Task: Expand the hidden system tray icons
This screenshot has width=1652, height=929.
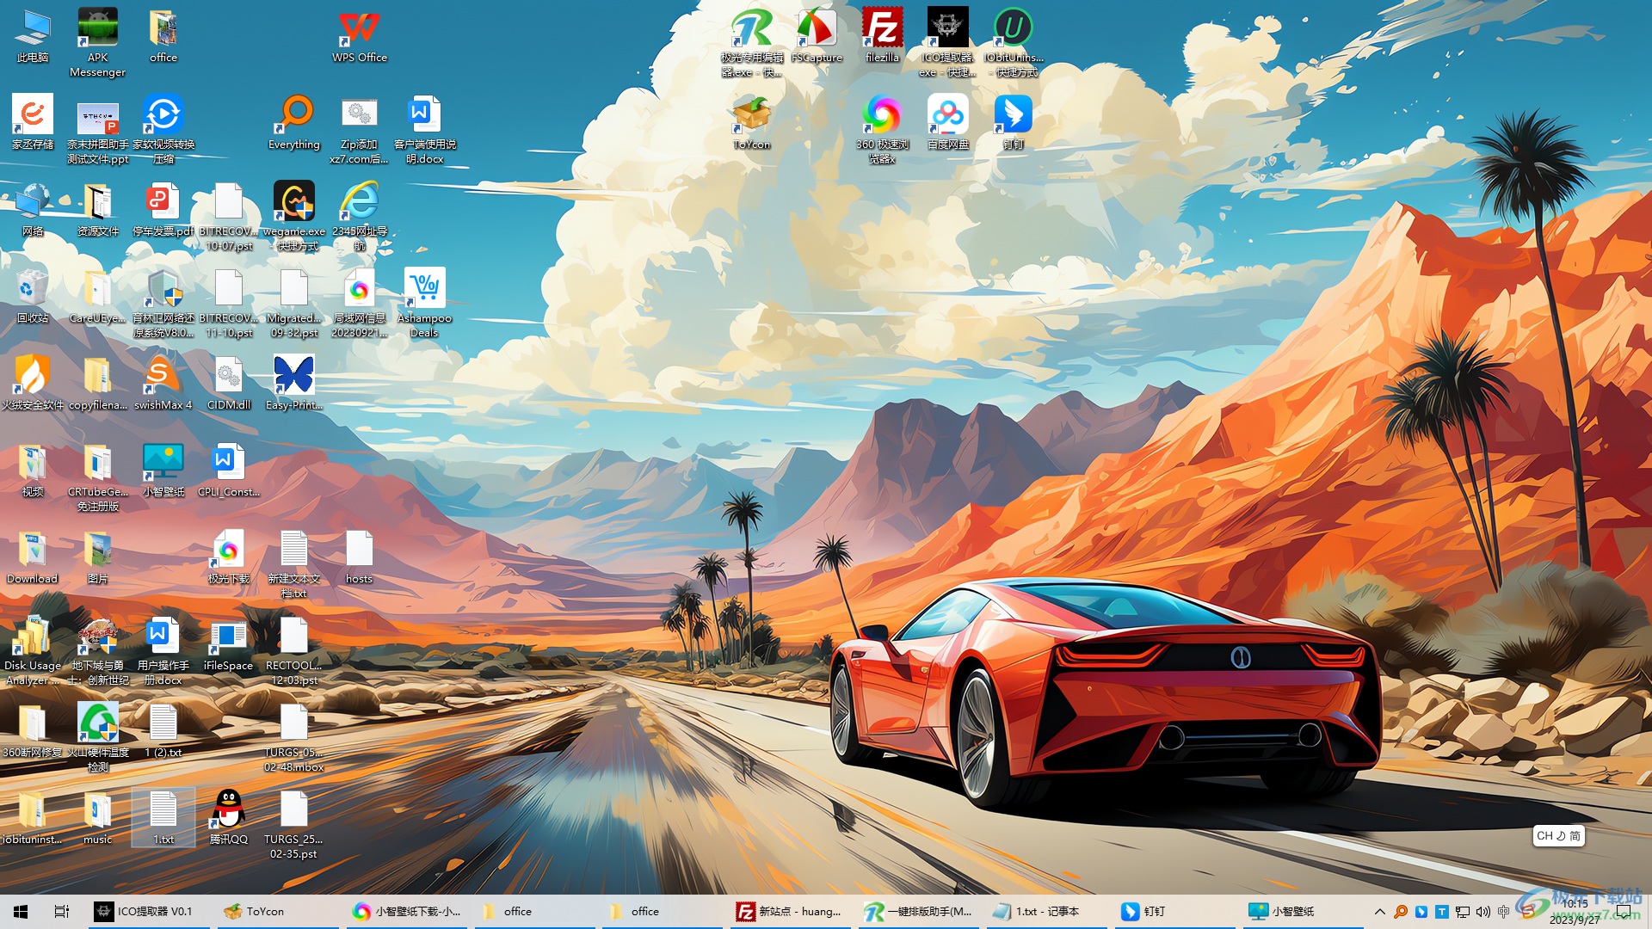Action: point(1379,912)
